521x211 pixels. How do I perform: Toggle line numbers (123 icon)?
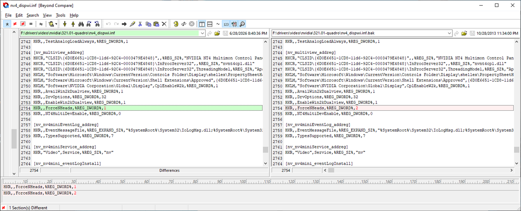pyautogui.click(x=226, y=24)
